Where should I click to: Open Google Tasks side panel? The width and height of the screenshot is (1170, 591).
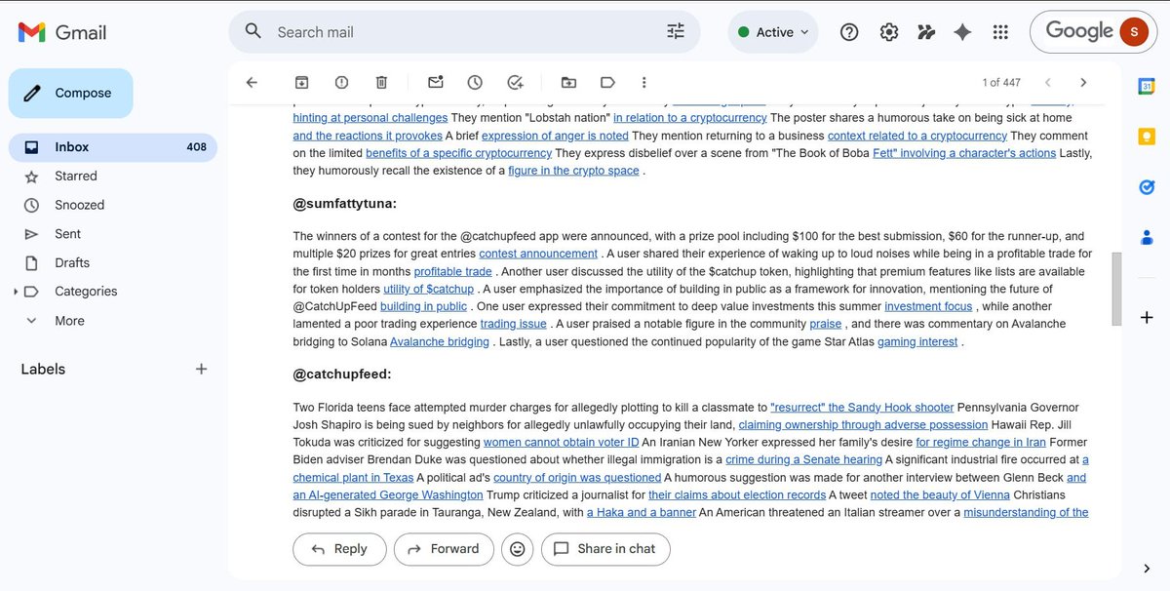click(1147, 186)
